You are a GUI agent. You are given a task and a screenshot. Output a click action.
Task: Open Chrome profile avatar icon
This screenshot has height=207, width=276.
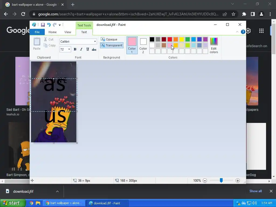tap(261, 14)
